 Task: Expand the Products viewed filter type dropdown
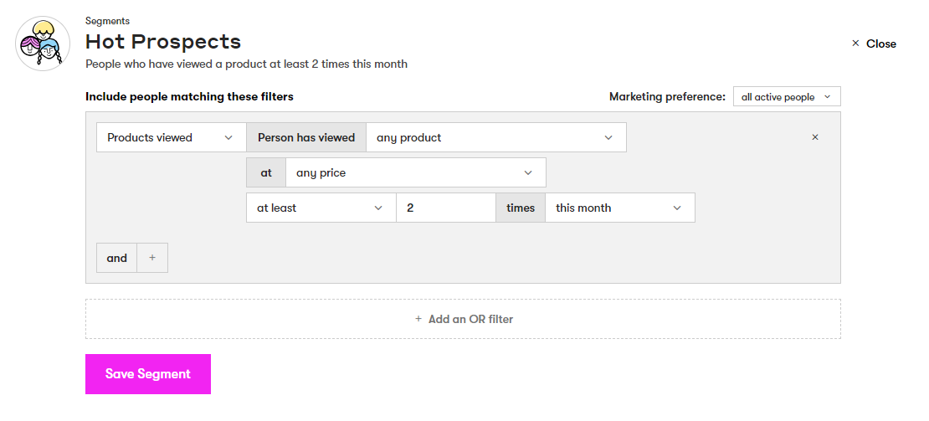[x=171, y=137]
